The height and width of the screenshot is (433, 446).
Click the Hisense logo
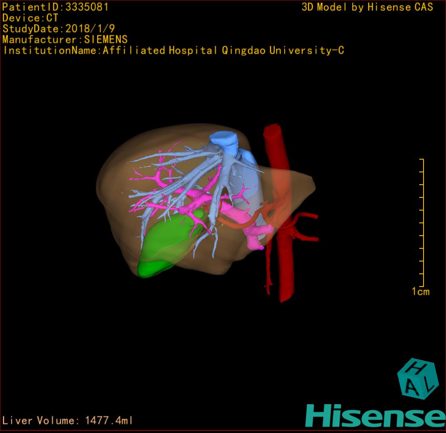pos(376,416)
